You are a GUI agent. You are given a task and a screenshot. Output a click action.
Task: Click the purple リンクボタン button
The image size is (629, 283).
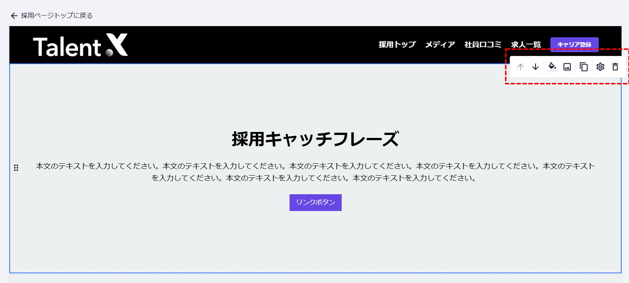pos(315,202)
